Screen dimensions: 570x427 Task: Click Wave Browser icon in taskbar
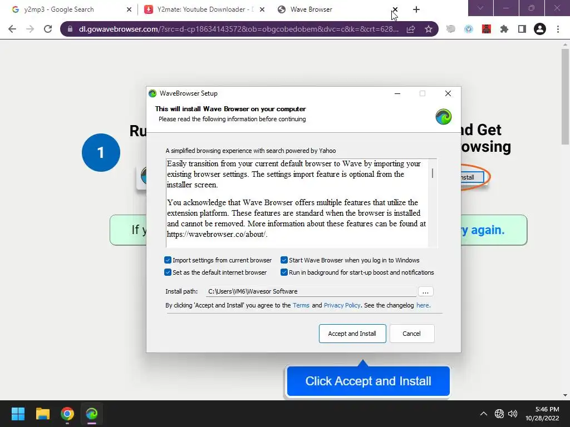pyautogui.click(x=92, y=414)
